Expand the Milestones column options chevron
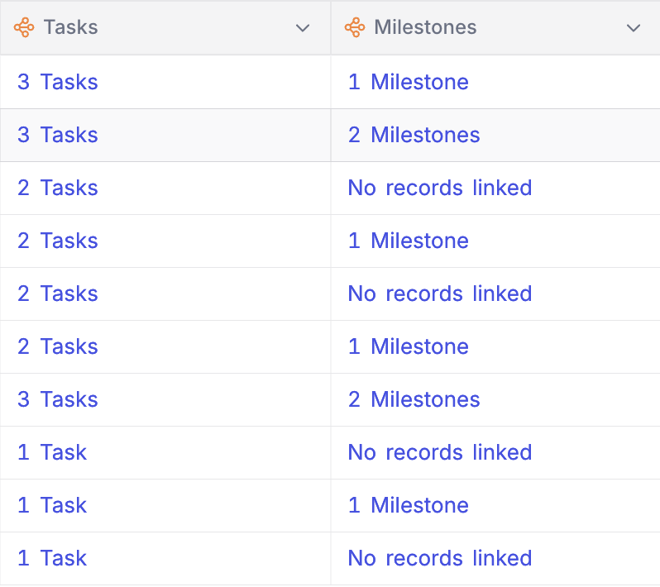This screenshot has height=587, width=660. tap(634, 28)
